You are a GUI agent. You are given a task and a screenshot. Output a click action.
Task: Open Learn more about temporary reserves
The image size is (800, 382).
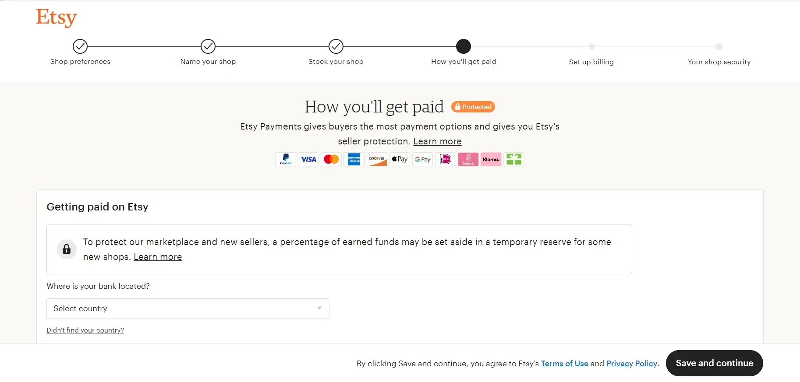[x=158, y=257]
